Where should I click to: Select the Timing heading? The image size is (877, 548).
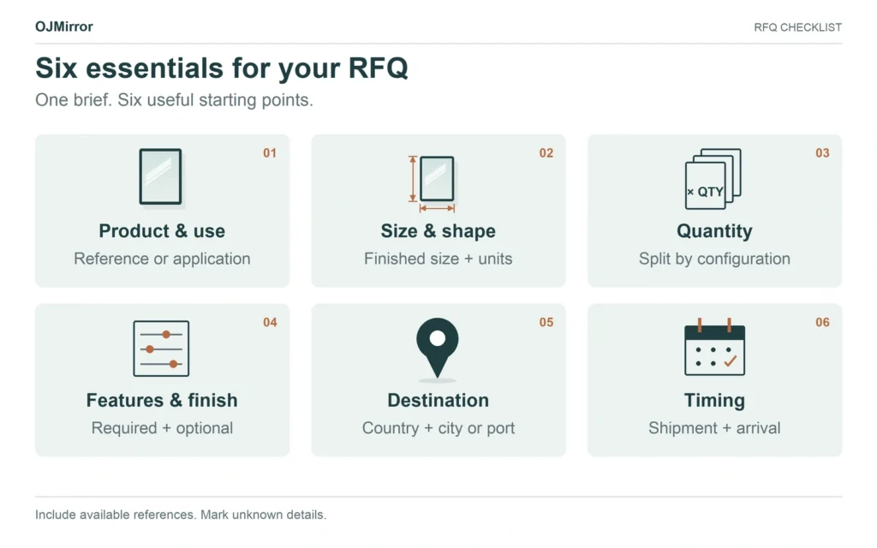(x=714, y=401)
